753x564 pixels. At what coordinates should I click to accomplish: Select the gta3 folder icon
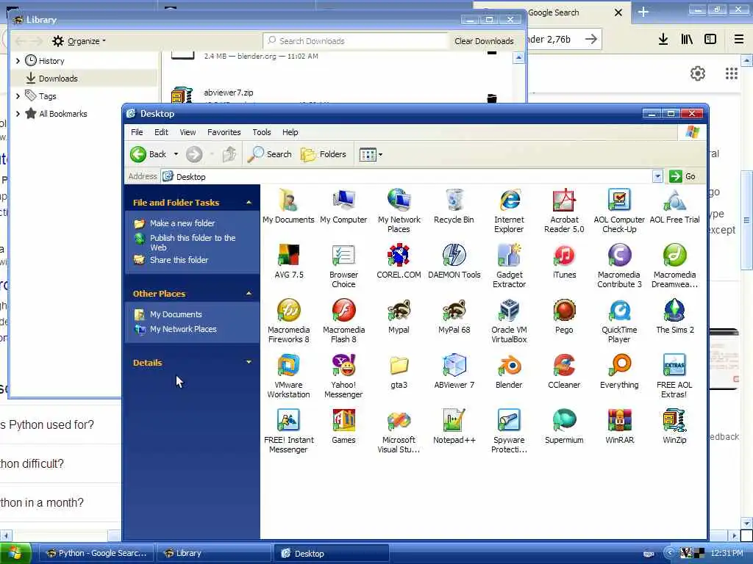click(x=399, y=372)
